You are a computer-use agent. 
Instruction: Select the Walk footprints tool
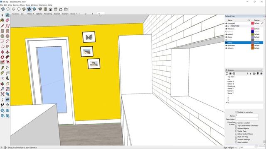(x=2, y=105)
